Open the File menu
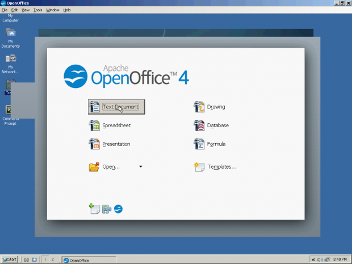352x264 pixels. coord(5,10)
